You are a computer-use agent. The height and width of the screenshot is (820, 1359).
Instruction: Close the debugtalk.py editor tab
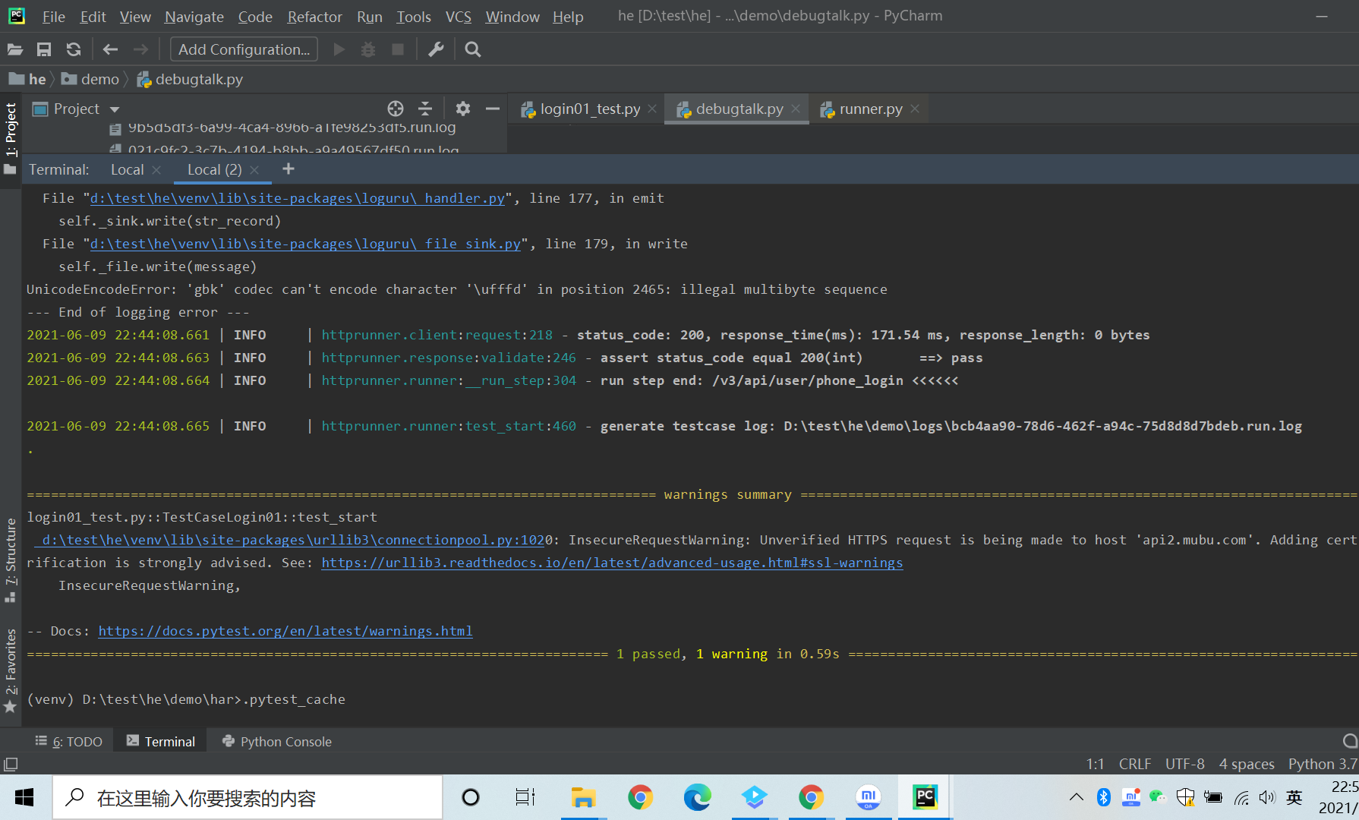(x=796, y=109)
